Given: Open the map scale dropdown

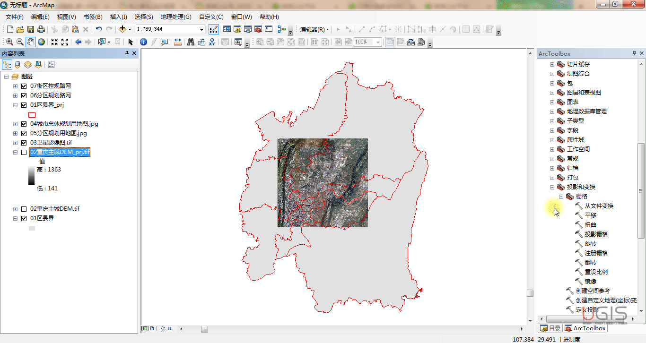Looking at the screenshot, I should [x=202, y=29].
